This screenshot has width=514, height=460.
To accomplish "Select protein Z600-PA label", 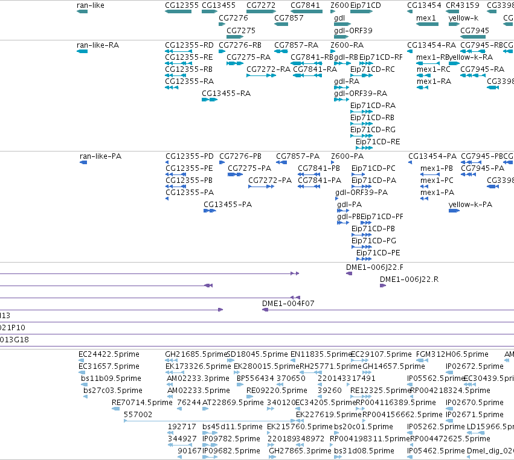I will (347, 156).
